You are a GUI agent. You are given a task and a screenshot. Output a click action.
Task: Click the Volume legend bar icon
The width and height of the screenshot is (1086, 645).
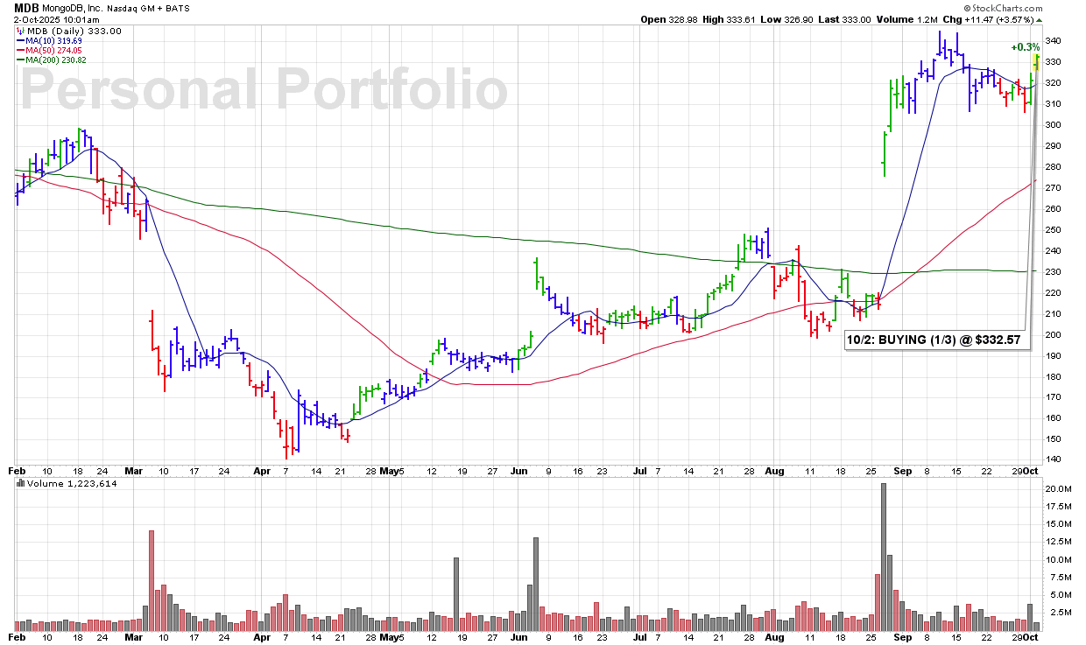(x=20, y=483)
